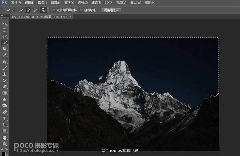Screen dimensions: 240x156
Task: Switch to DSC_1331.NEF document tab
Action: (39, 17)
